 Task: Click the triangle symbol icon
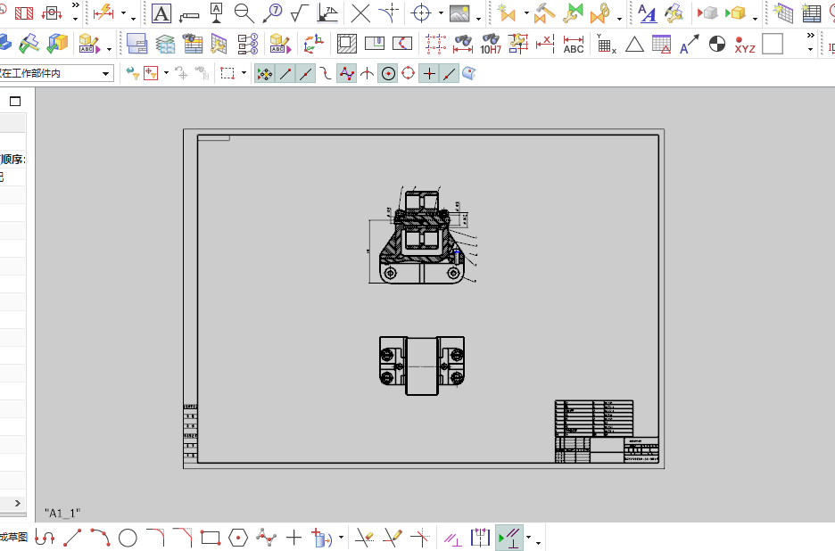[x=634, y=45]
